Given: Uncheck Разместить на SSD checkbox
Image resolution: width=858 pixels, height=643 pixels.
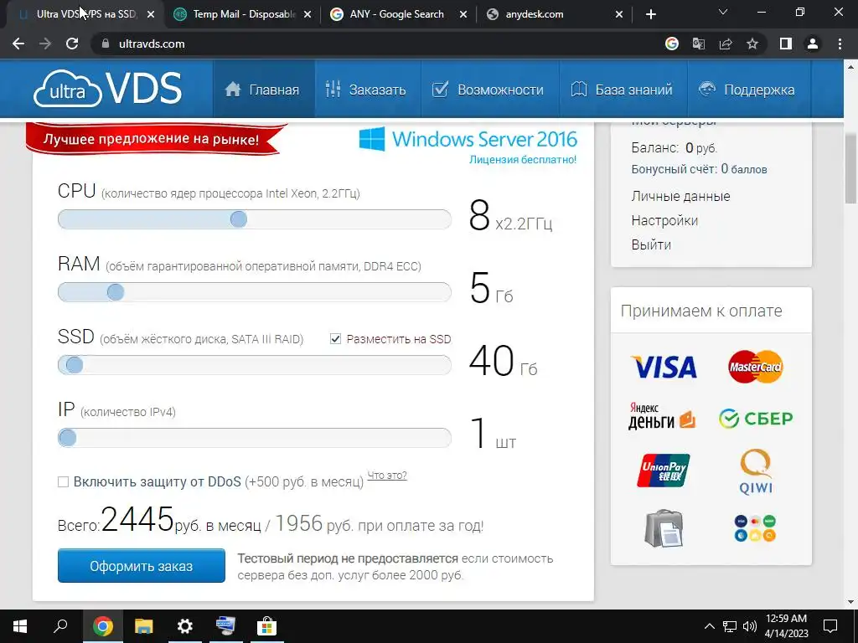Looking at the screenshot, I should click(335, 339).
